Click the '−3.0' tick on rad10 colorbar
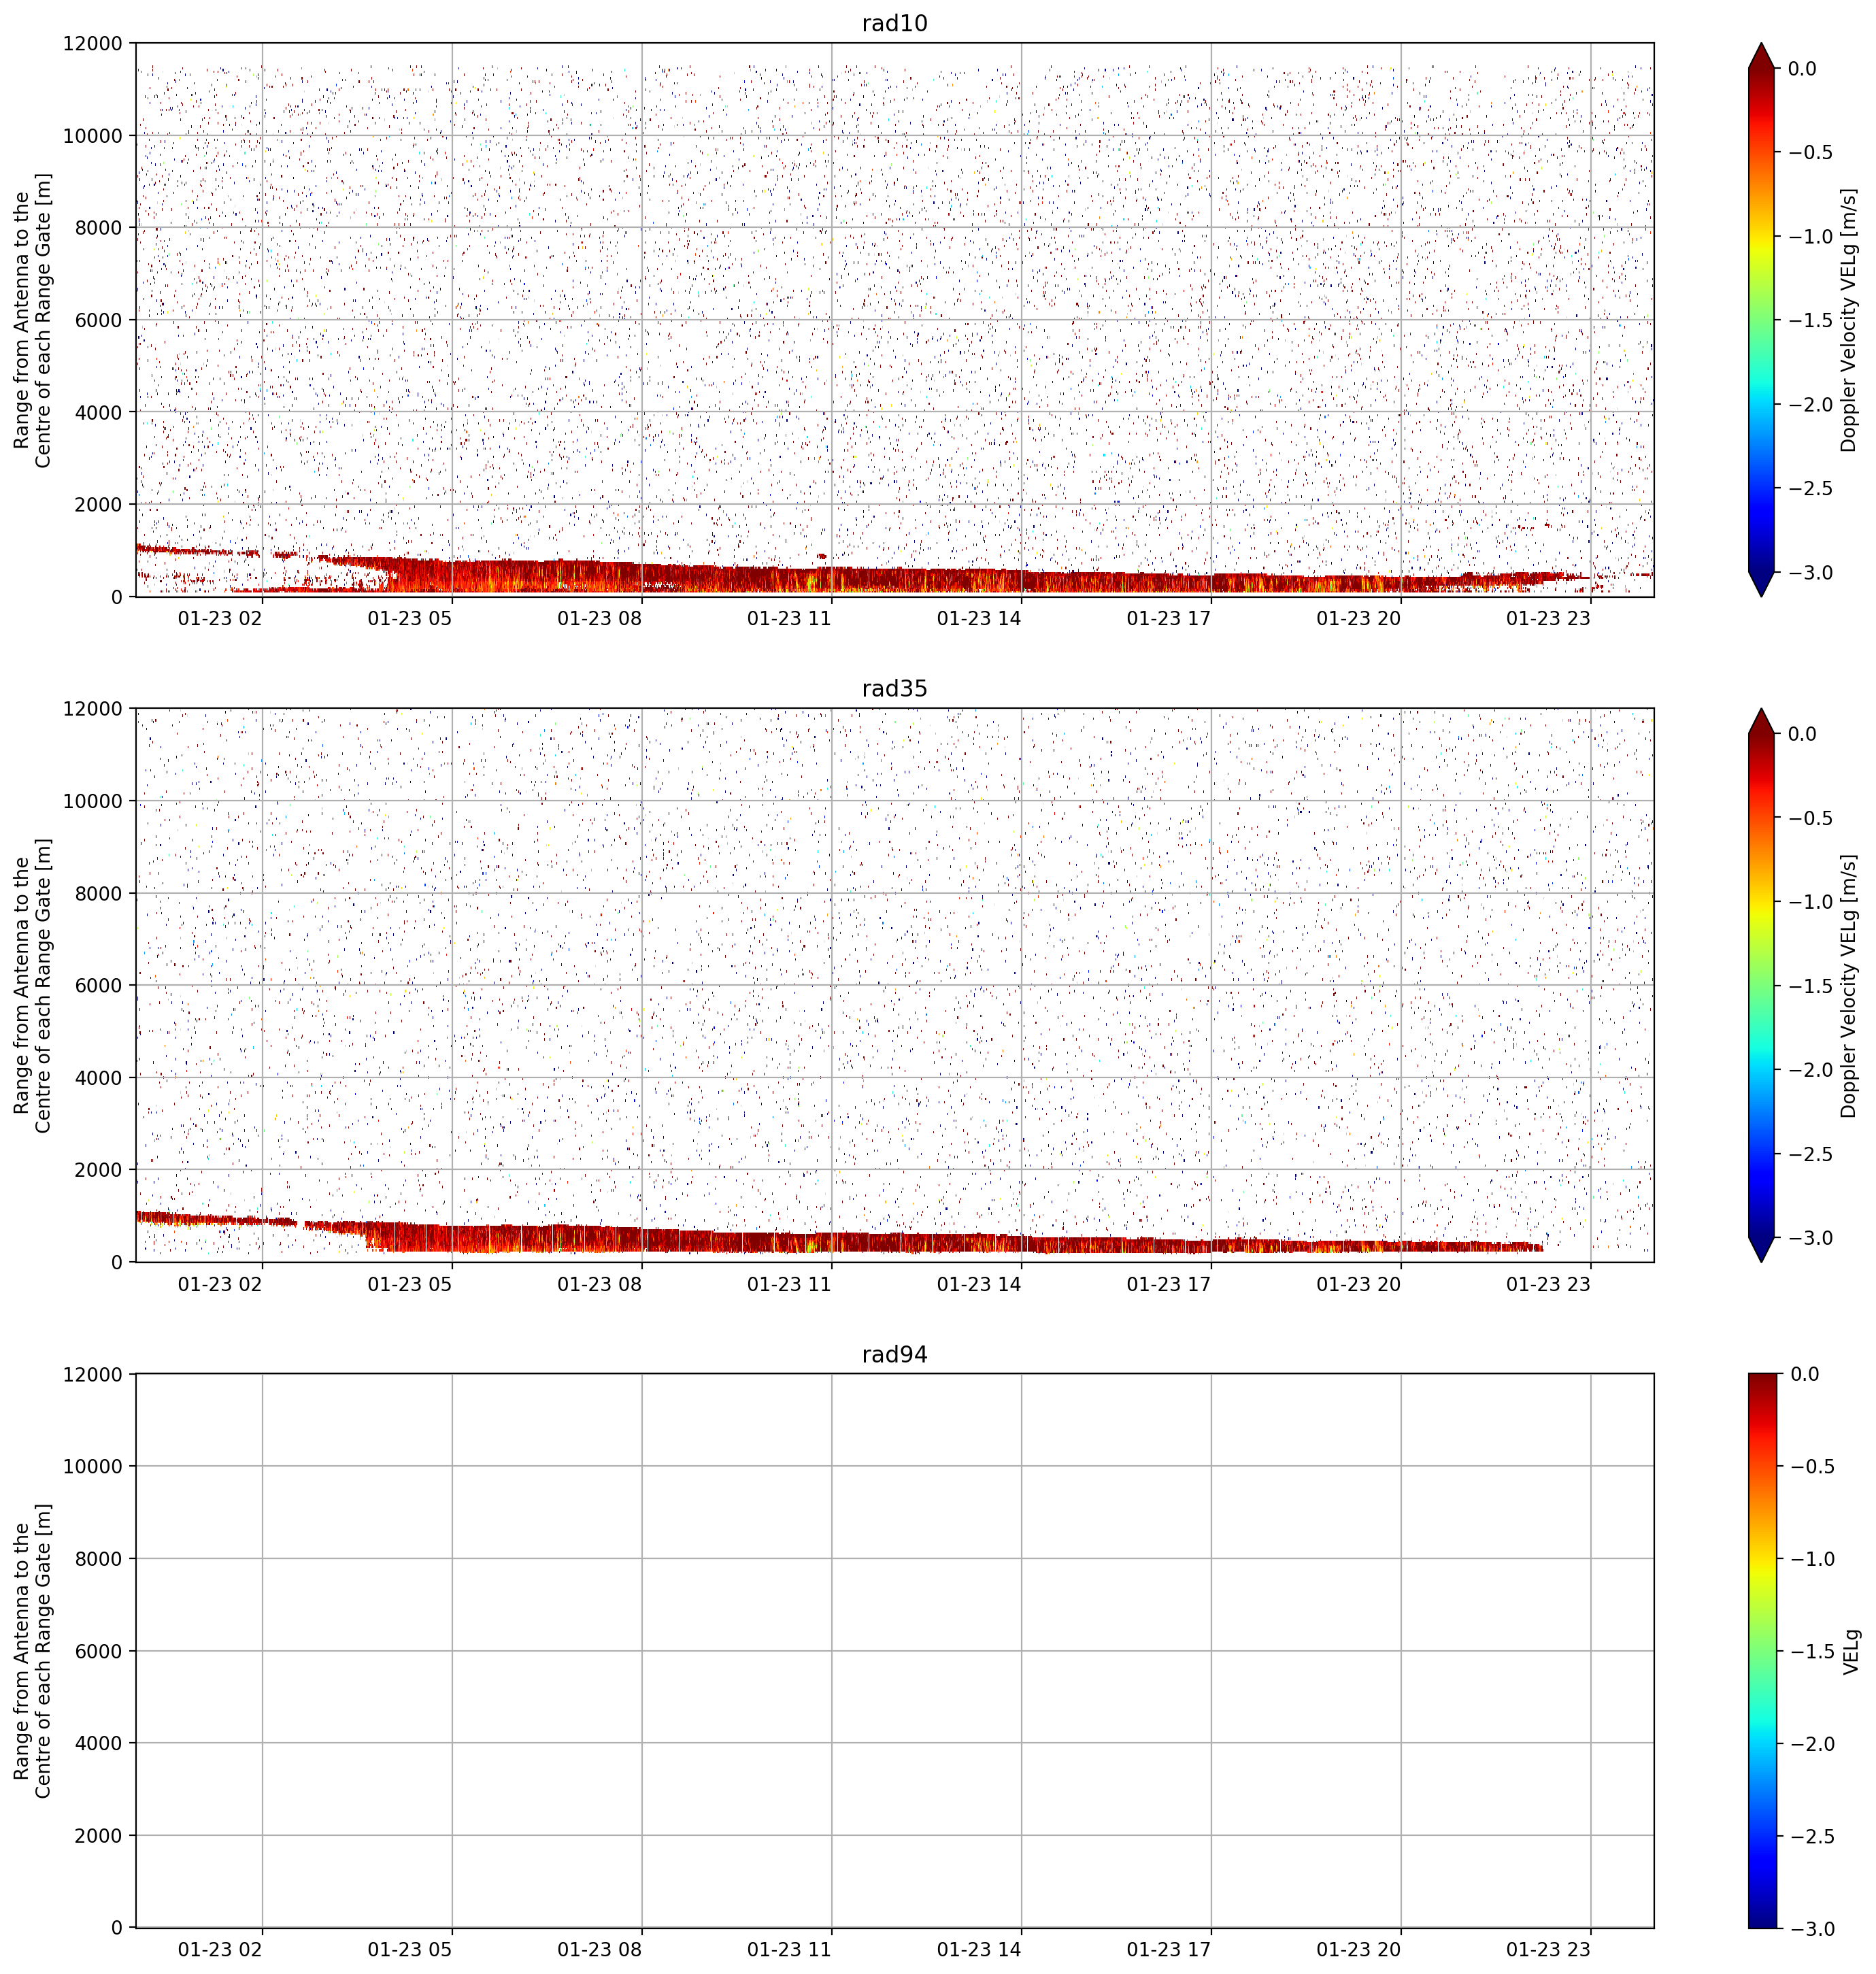This screenshot has width=1876, height=1974. click(1810, 573)
